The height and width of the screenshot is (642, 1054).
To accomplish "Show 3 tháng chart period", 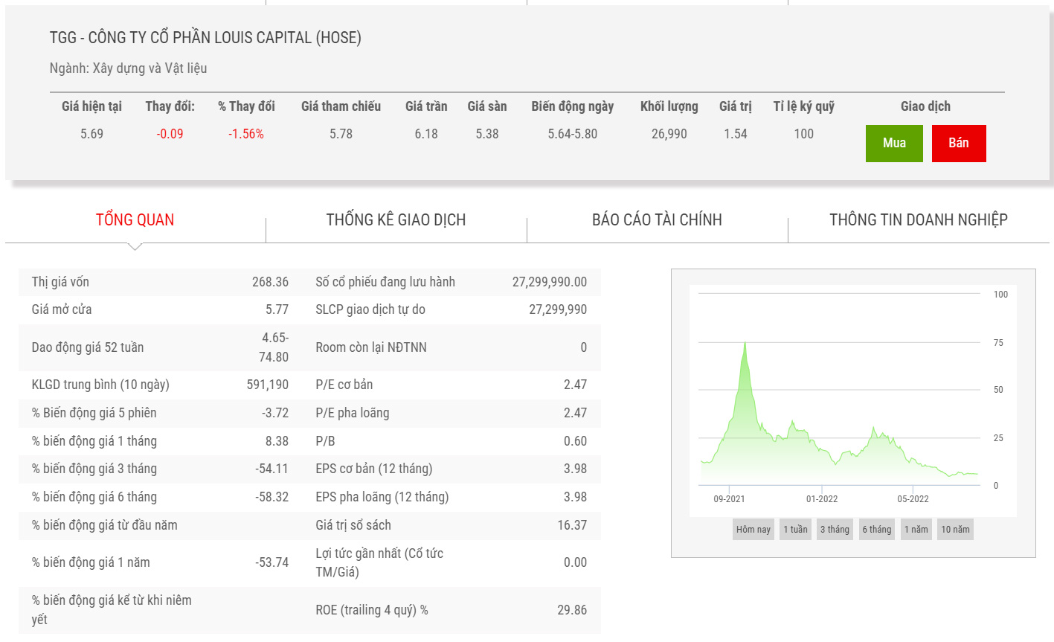I will [835, 530].
